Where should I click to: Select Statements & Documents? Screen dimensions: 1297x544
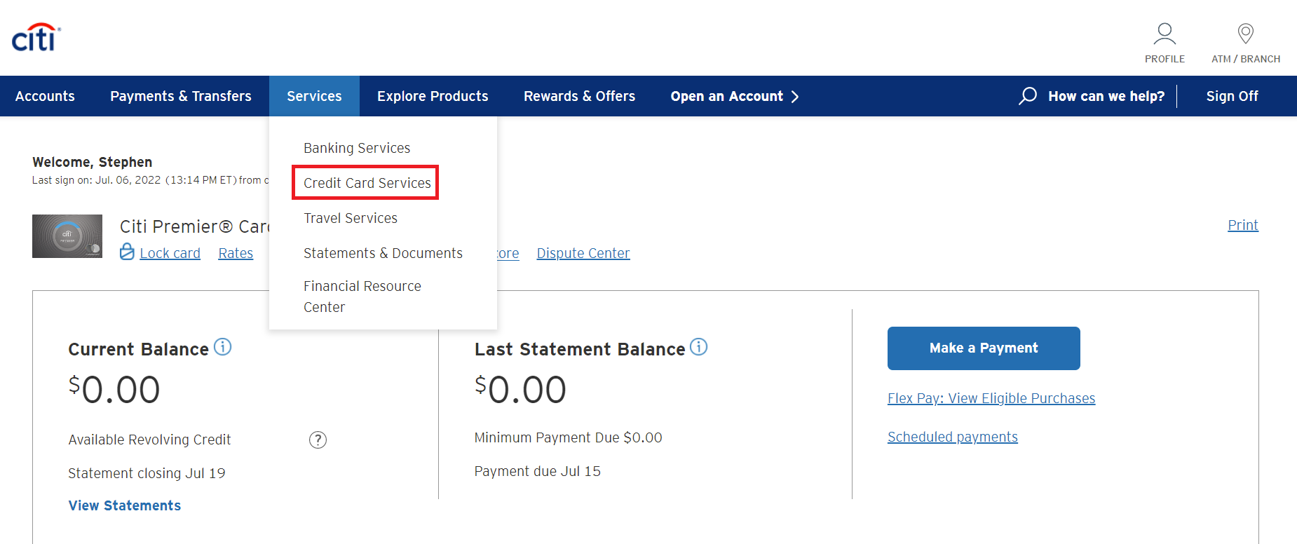(383, 253)
